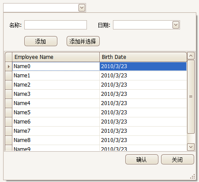The image size is (199, 182).
Task: Click the scrollbar down arrow
Action: (191, 147)
